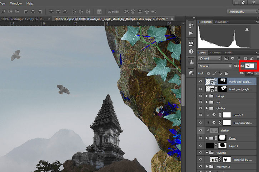This screenshot has height=172, width=259.
Task: Hide the darker layer eye icon
Action: coord(200,130)
